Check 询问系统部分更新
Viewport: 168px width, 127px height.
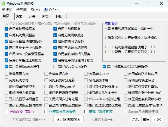[x=46, y=80]
